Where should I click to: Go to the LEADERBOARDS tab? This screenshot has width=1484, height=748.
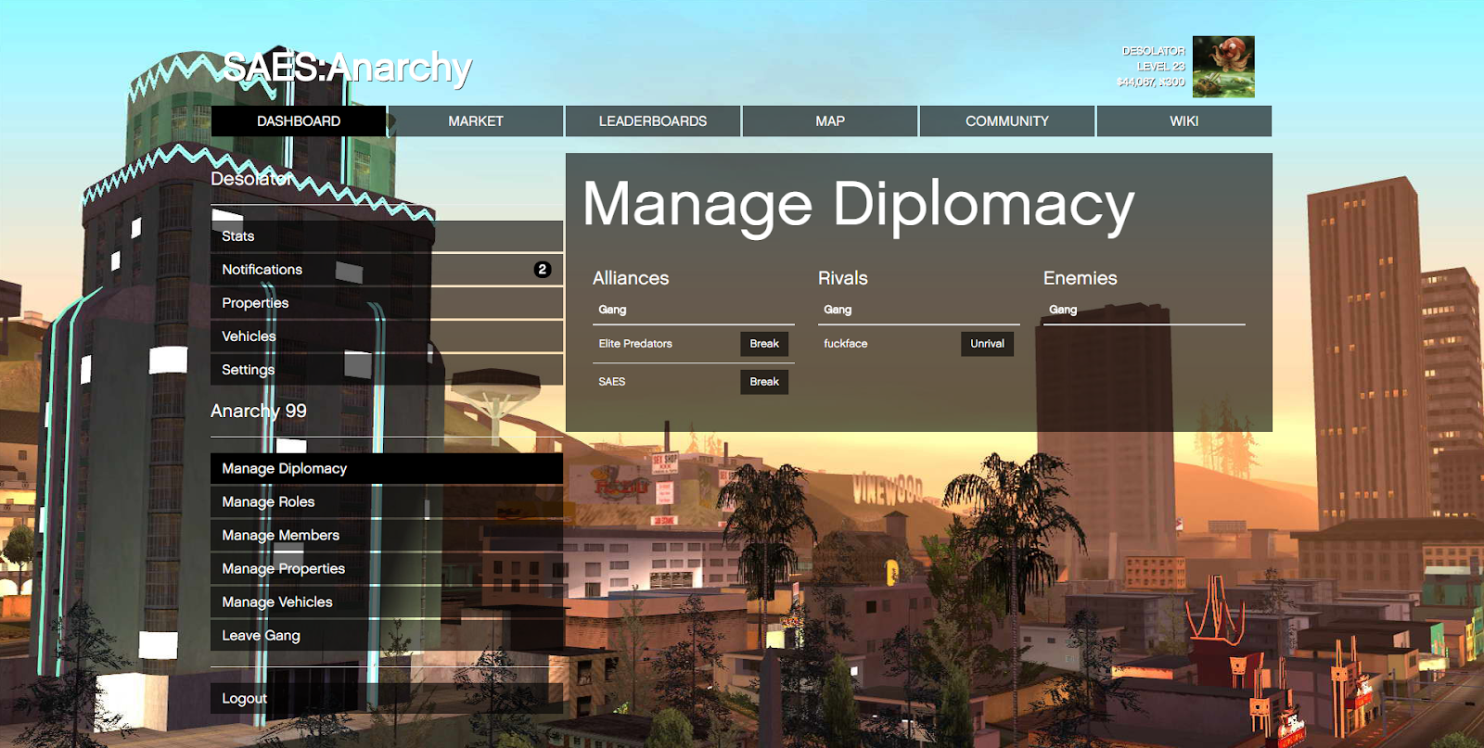(653, 121)
